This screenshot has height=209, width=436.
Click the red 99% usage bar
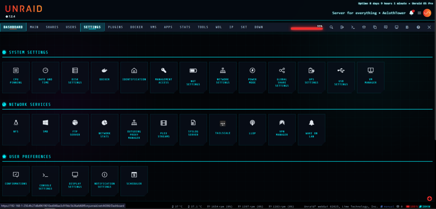pos(307,28)
